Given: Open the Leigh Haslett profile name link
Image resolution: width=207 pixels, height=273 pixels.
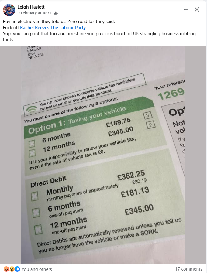Looking at the screenshot, I should [x=31, y=7].
